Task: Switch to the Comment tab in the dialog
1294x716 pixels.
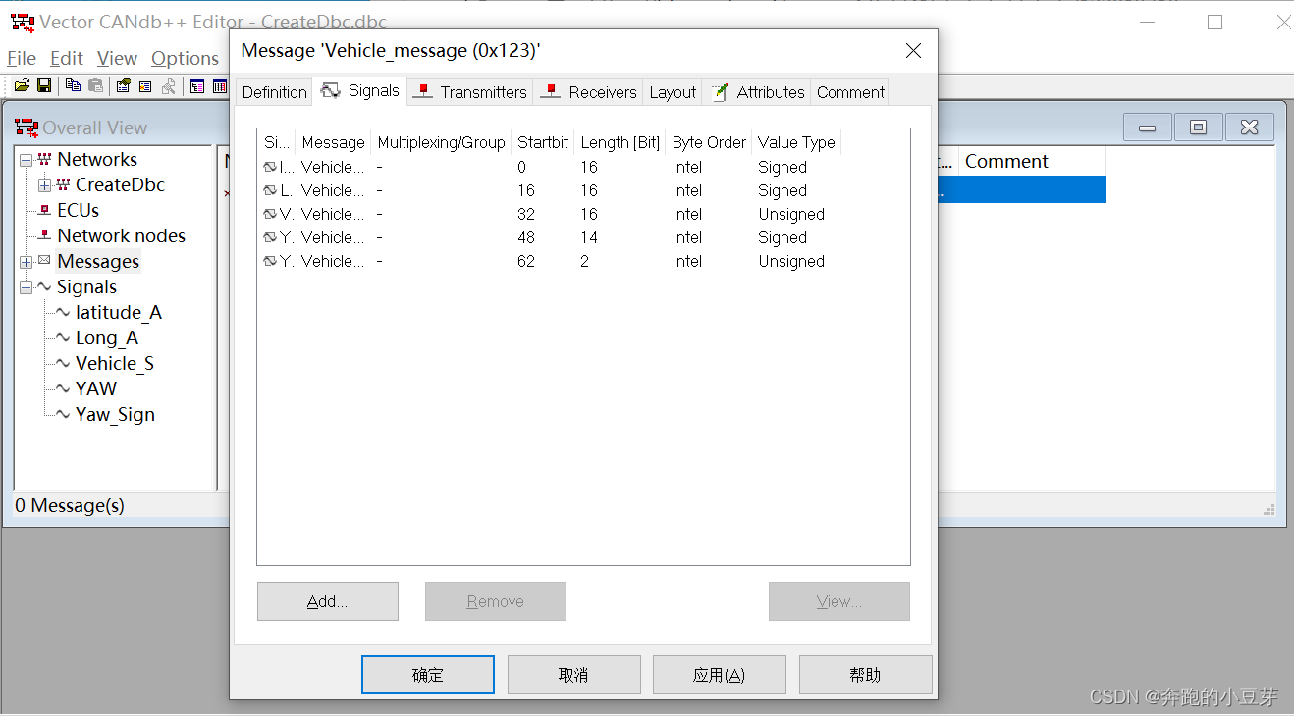Action: 850,92
